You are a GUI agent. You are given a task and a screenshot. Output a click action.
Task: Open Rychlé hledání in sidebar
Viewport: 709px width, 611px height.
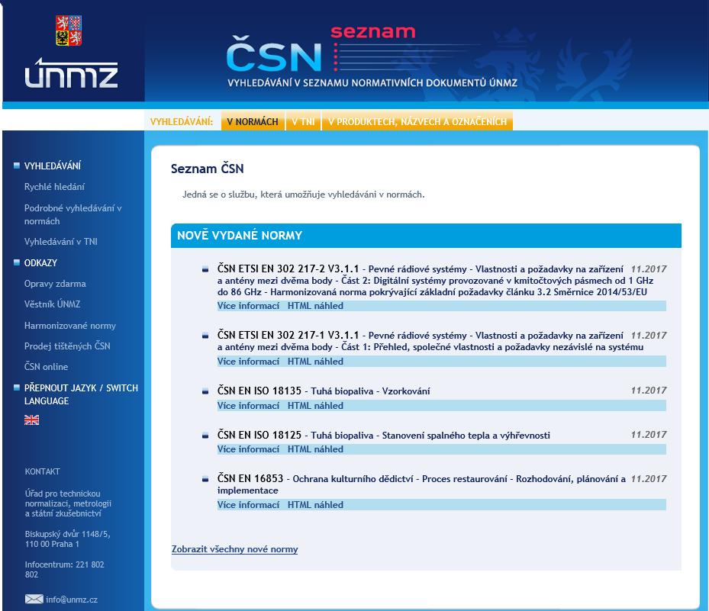click(54, 187)
